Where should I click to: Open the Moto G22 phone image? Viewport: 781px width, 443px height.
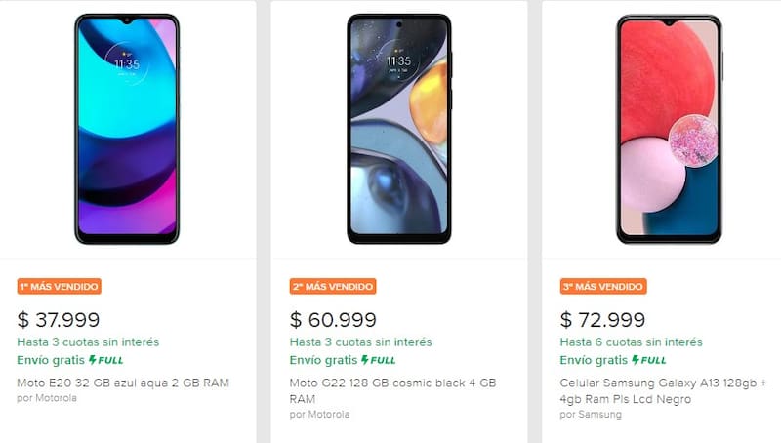coord(399,129)
